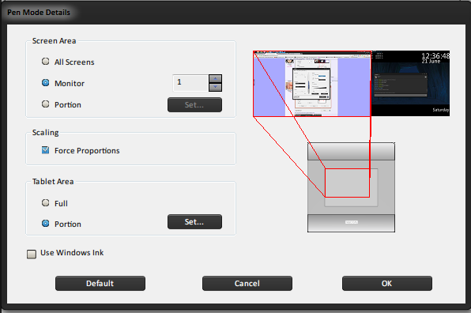Select the All Screens radio button
The height and width of the screenshot is (313, 471).
(45, 62)
